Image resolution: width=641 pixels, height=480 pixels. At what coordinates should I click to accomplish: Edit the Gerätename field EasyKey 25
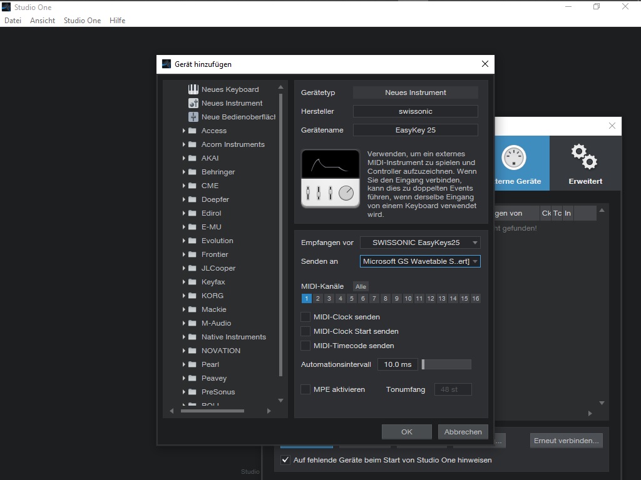coord(416,130)
